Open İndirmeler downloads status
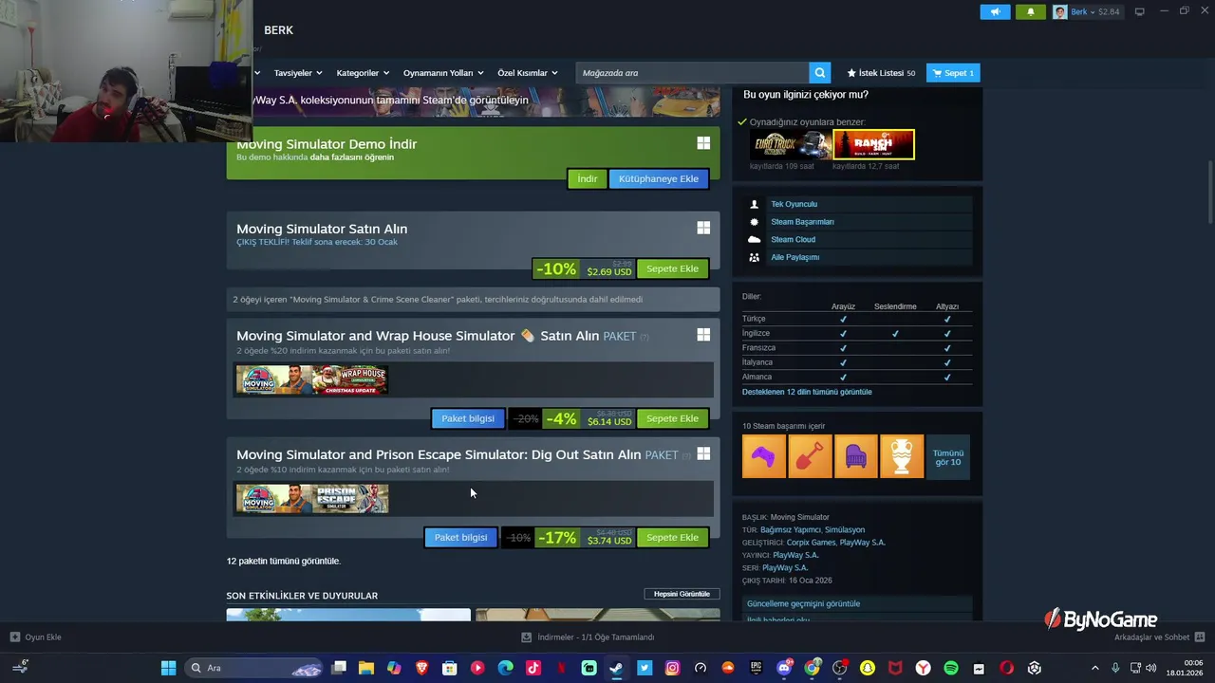Viewport: 1215px width, 683px height. point(588,637)
